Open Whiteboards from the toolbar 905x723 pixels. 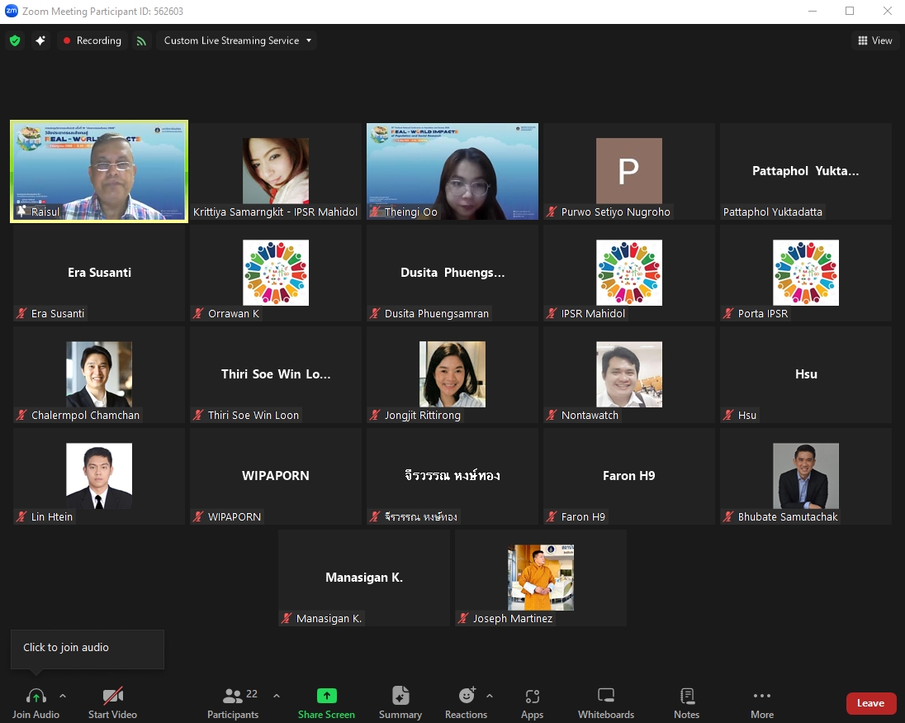coord(606,702)
